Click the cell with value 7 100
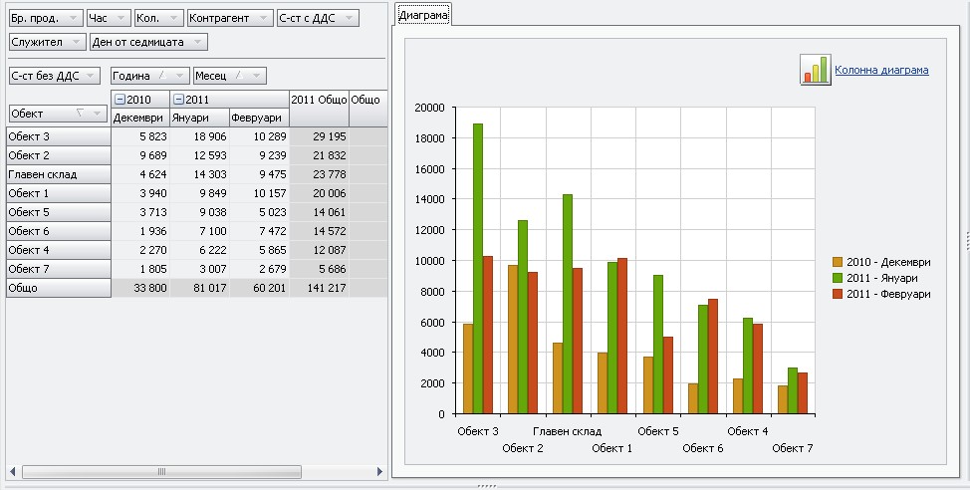Screen dimensions: 970x490 click(199, 231)
